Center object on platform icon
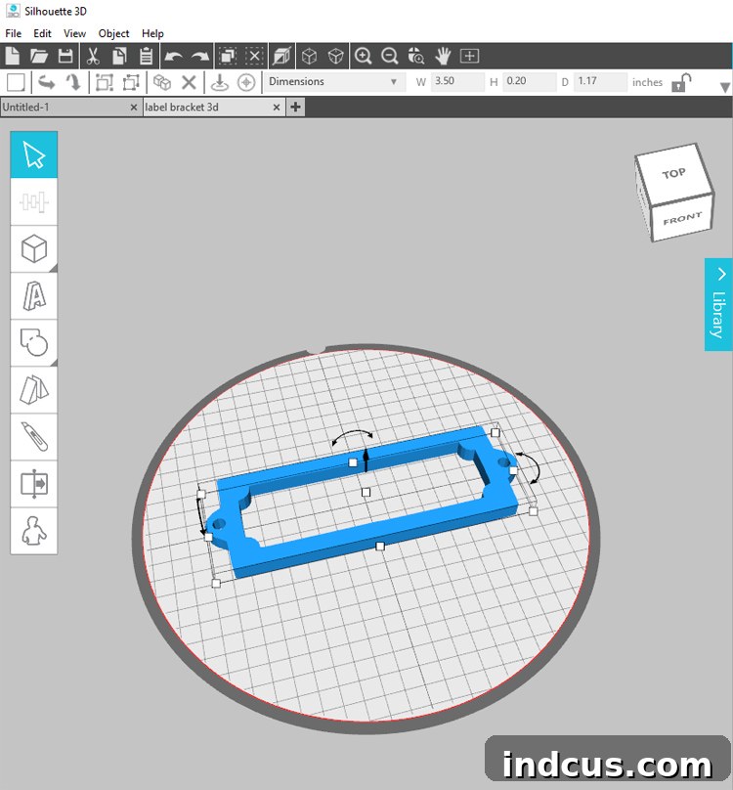The height and width of the screenshot is (790, 733). pos(246,82)
